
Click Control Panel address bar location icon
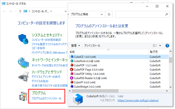(x=25, y=11)
